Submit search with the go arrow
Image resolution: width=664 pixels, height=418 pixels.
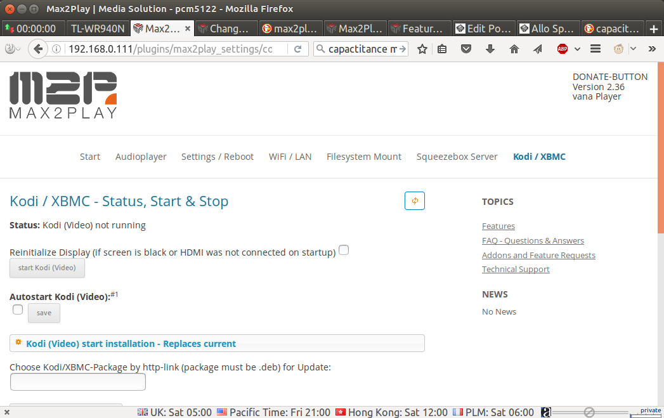pos(402,49)
